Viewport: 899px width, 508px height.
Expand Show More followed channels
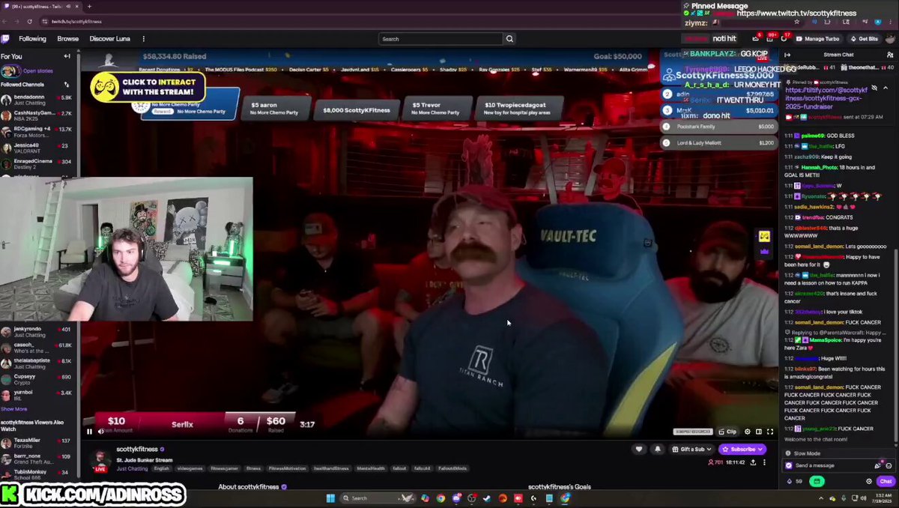pos(13,409)
